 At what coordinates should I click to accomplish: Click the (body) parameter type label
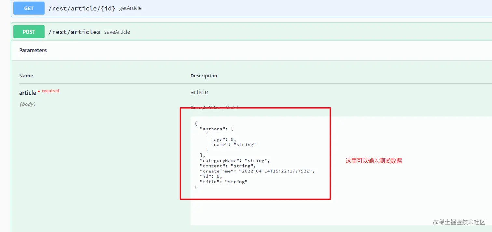28,104
